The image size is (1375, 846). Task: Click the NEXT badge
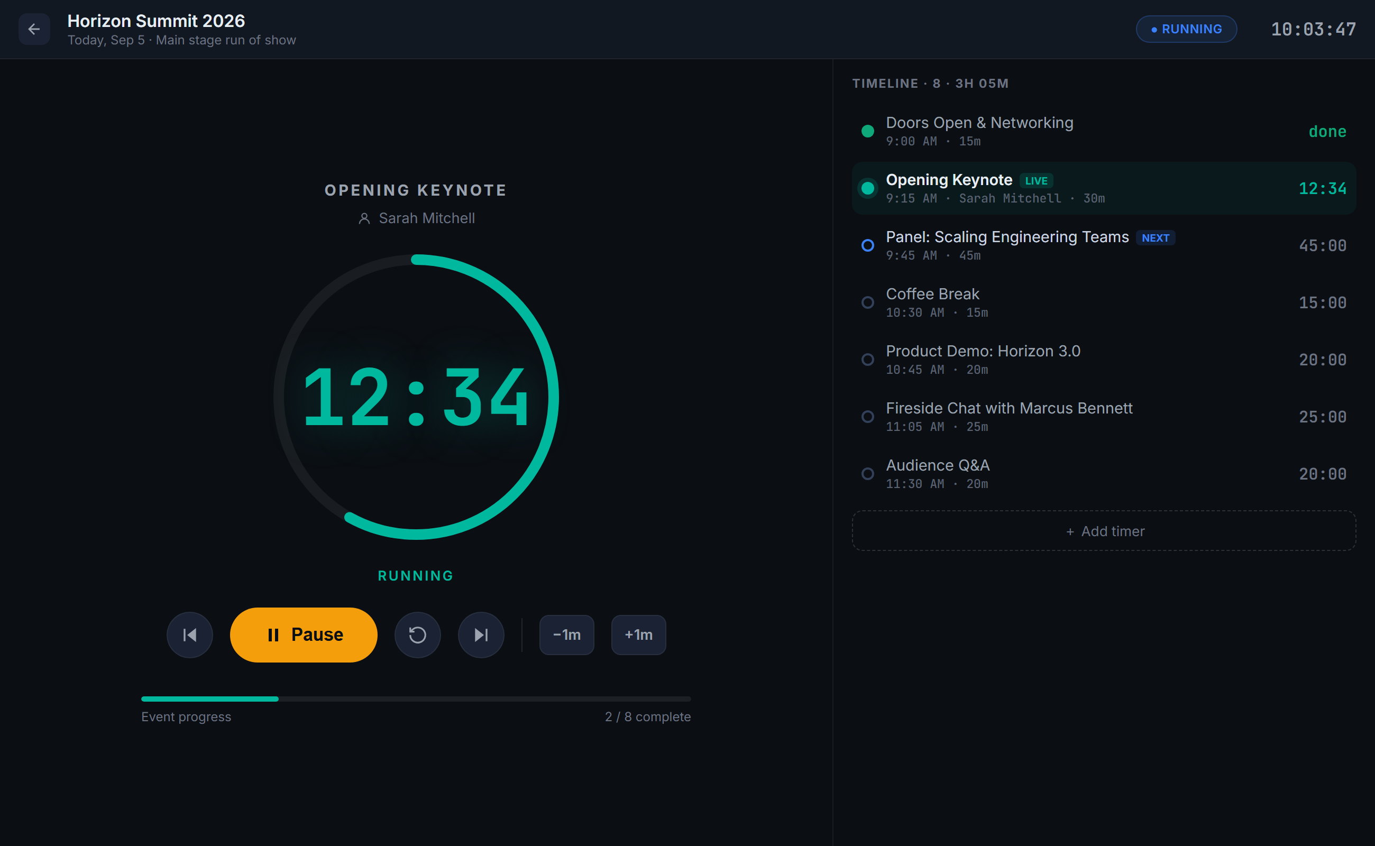coord(1155,238)
